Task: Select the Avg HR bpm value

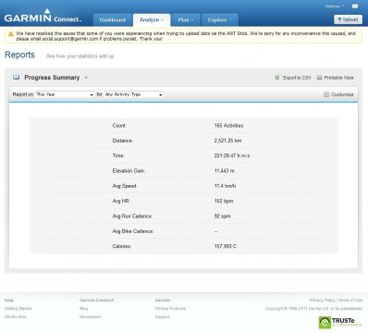Action: [224, 201]
